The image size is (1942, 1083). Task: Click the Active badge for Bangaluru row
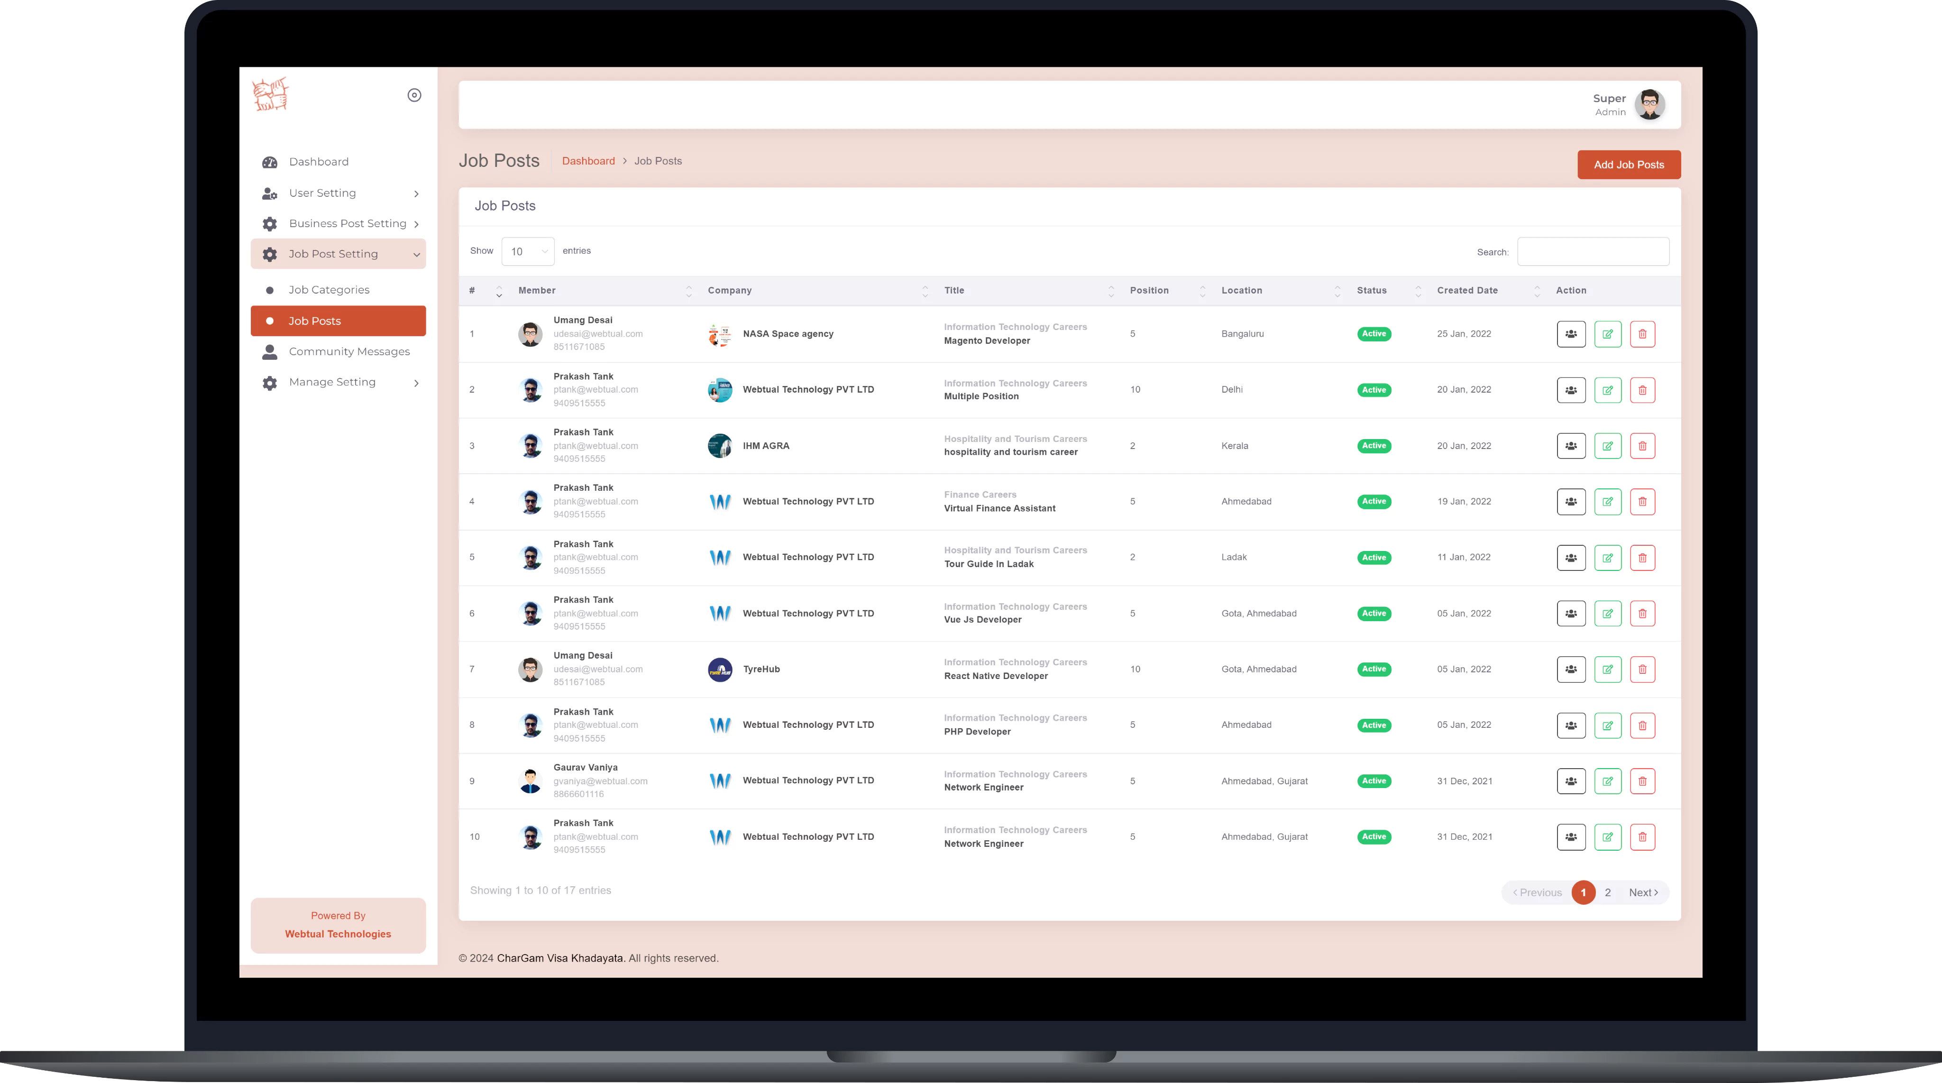click(1374, 334)
